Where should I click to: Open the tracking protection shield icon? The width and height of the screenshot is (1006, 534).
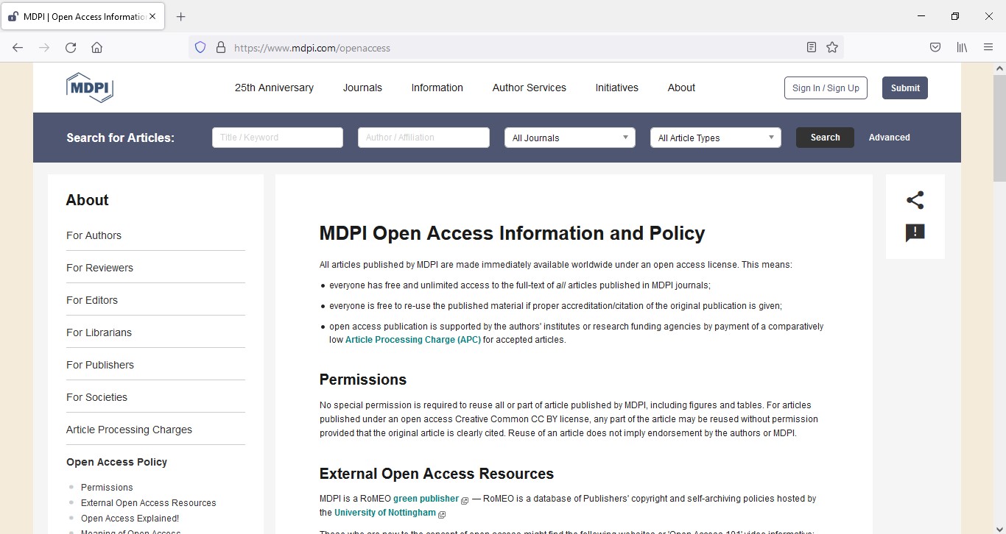point(200,48)
